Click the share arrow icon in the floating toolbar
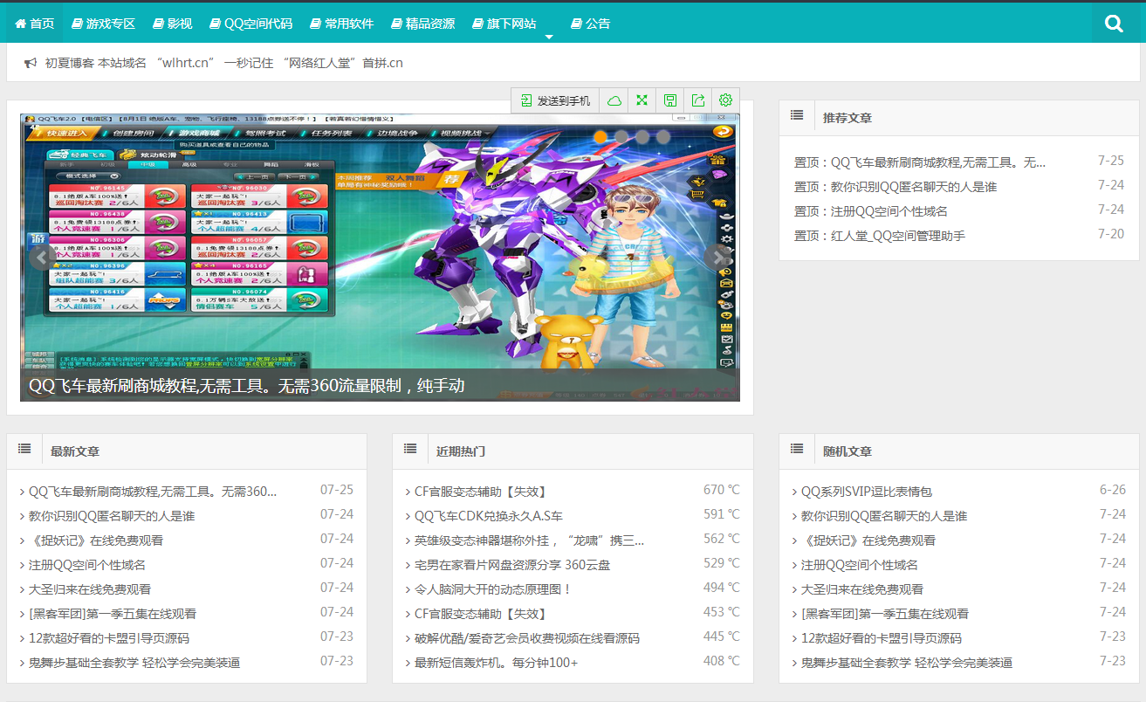1146x702 pixels. [x=698, y=100]
